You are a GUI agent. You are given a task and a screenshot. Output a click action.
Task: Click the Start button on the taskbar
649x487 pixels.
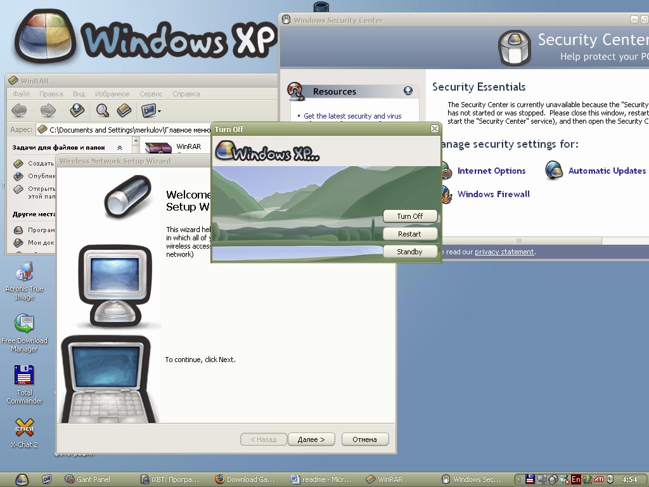[x=22, y=479]
